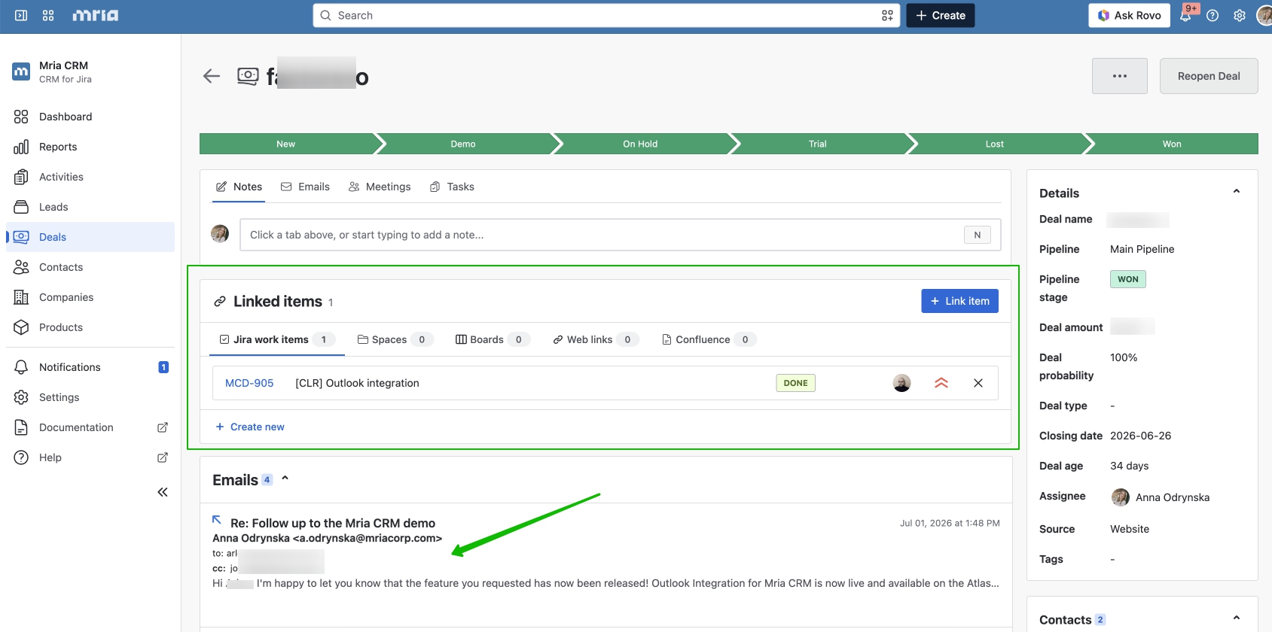This screenshot has height=632, width=1272.
Task: Select the Demo pipeline stage
Action: (463, 144)
